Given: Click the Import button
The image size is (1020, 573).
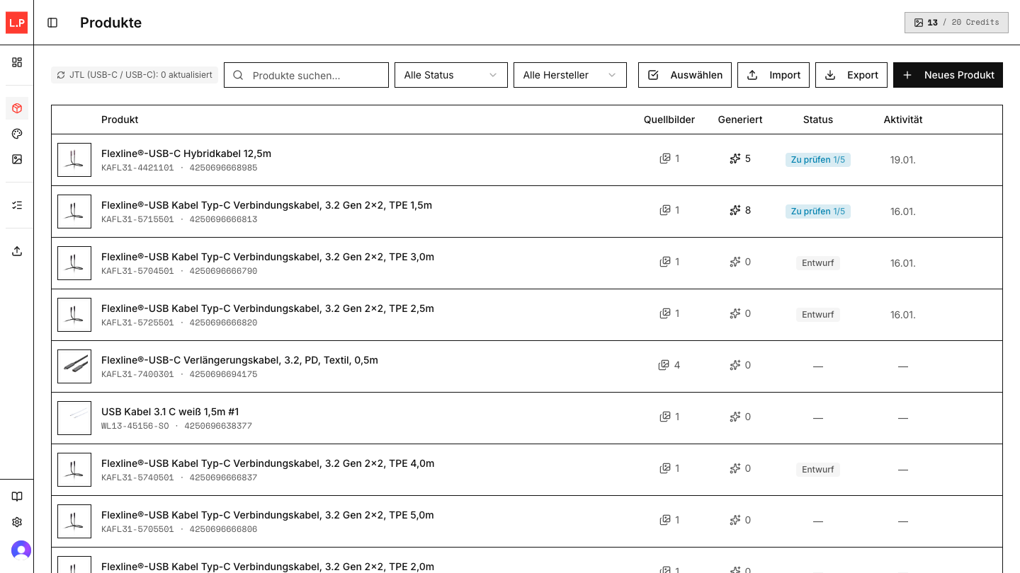Looking at the screenshot, I should (773, 75).
